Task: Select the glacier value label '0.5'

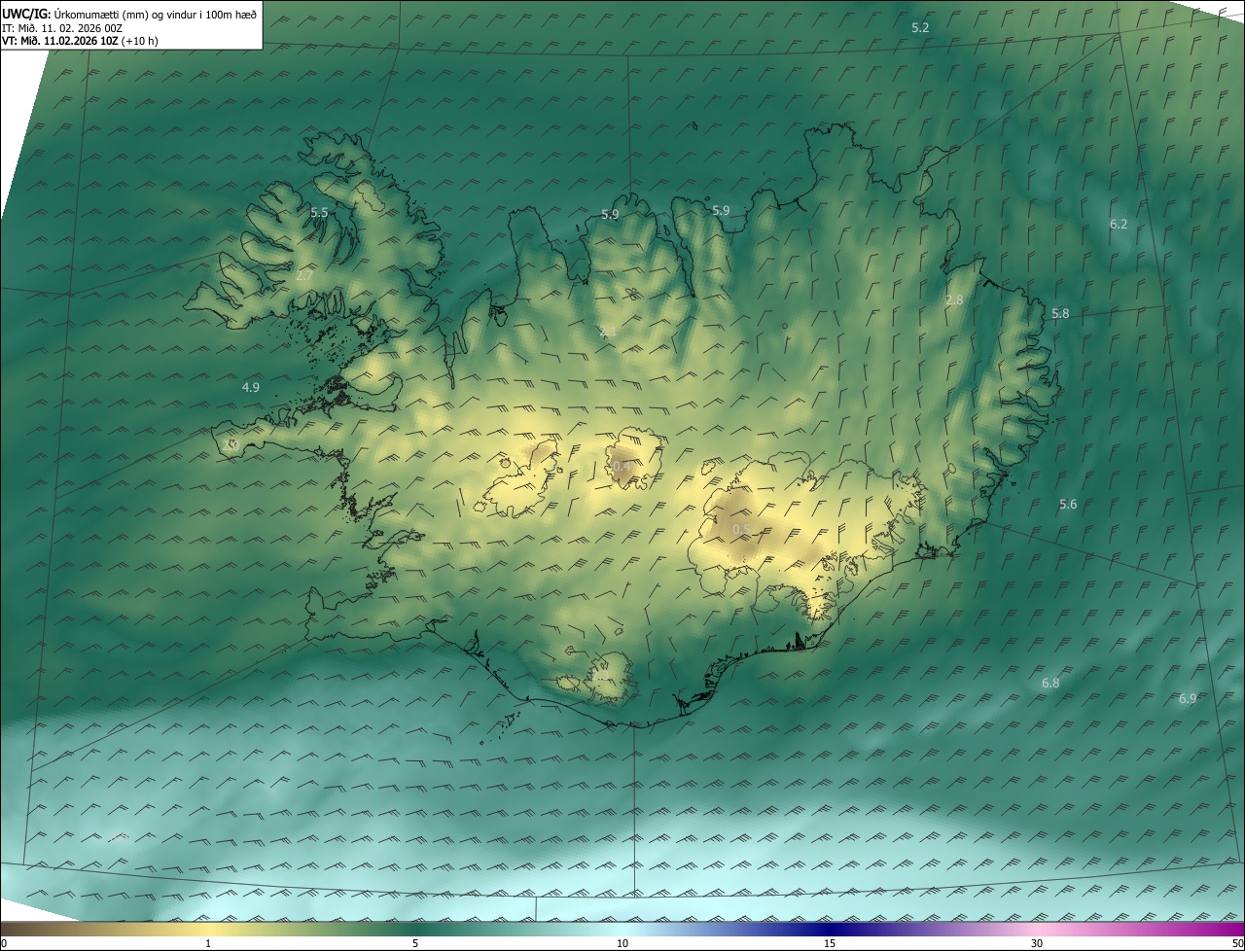Action: (741, 529)
